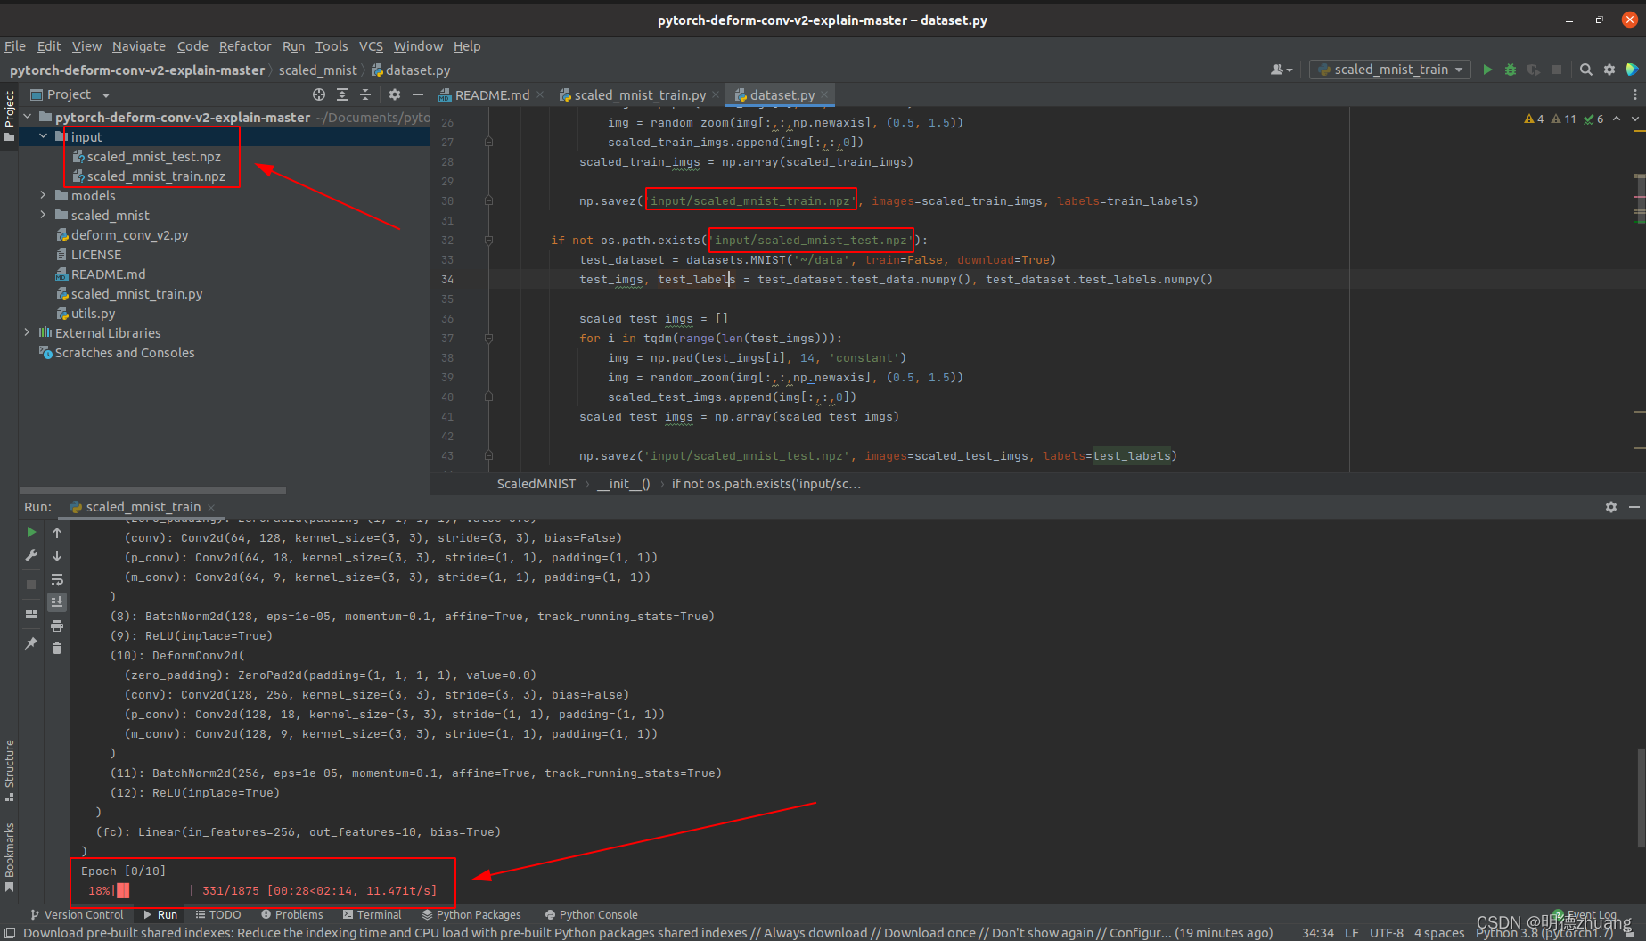This screenshot has width=1646, height=941.
Task: Open the Python Console tool window
Action: [x=592, y=914]
